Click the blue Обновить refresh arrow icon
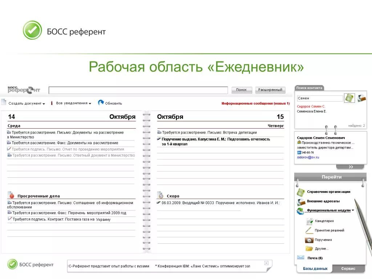This screenshot has height=279, width=372. click(x=101, y=102)
